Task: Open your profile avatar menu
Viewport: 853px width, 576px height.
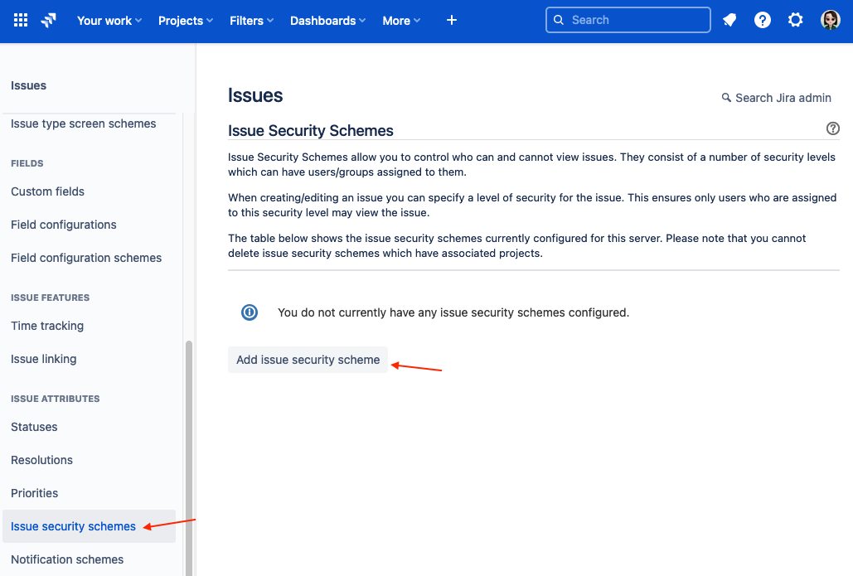Action: pos(830,20)
